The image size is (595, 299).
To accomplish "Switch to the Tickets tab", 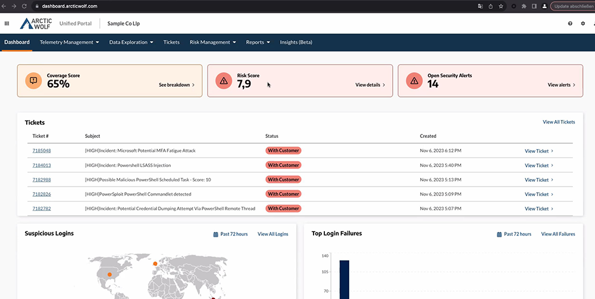I will pos(171,42).
